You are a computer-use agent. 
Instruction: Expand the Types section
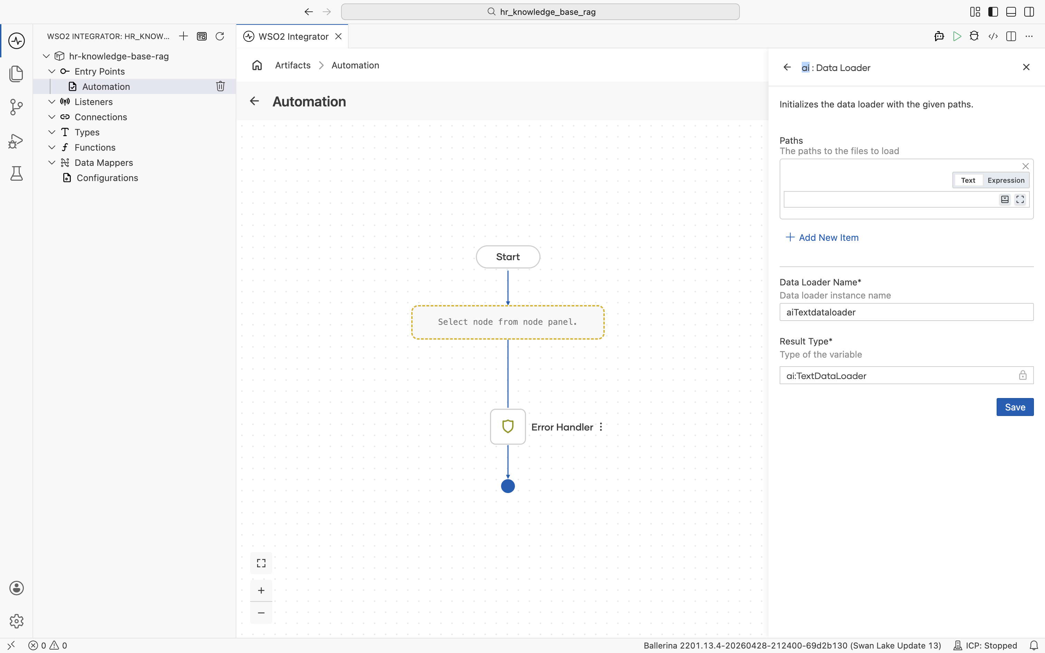point(52,132)
